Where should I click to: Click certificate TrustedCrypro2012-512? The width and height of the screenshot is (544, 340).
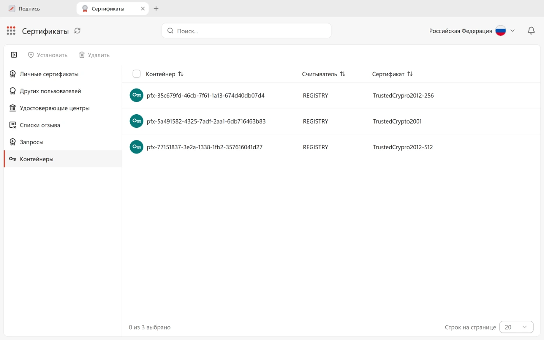click(x=403, y=147)
